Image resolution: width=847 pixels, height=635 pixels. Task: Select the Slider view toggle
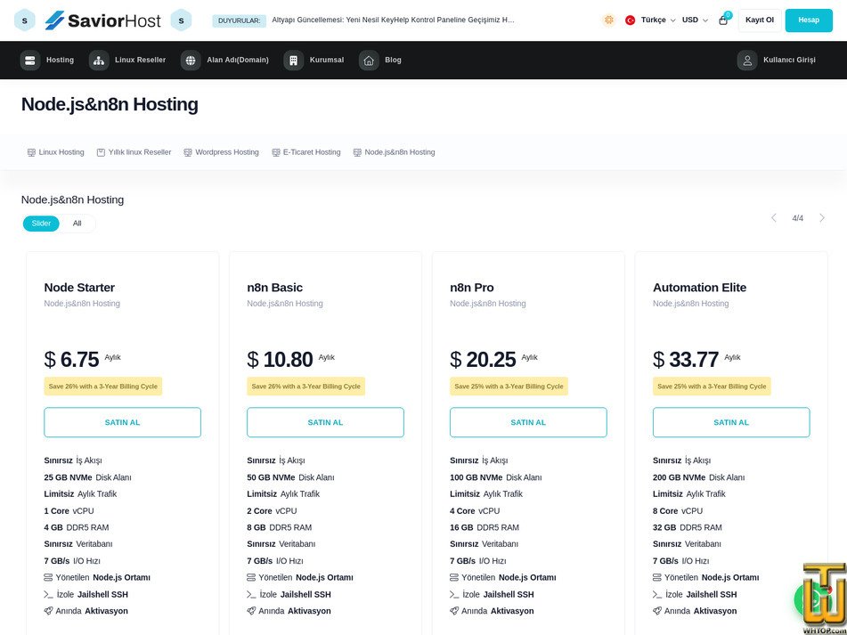[41, 224]
